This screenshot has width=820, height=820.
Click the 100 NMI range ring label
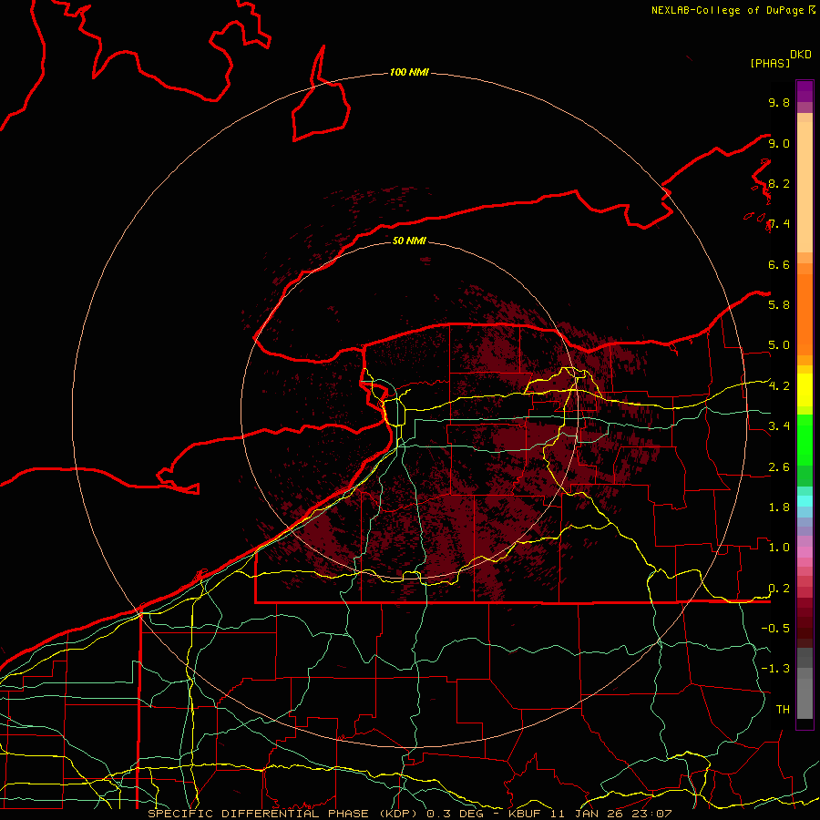(409, 72)
